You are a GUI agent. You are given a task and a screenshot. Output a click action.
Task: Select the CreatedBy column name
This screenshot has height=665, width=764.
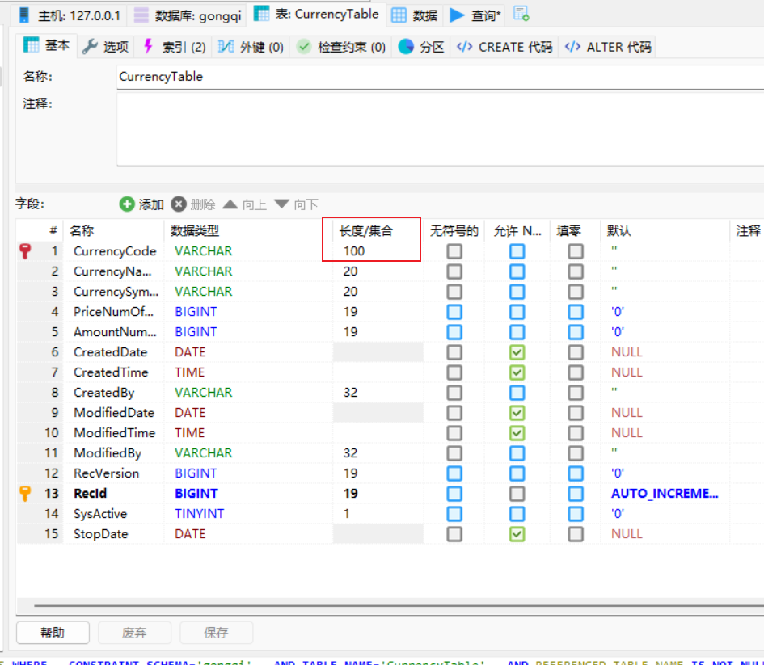pyautogui.click(x=103, y=393)
